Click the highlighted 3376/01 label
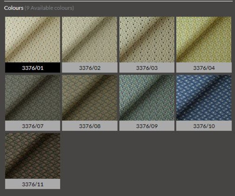Viewport: 235px width, 196px height. [x=33, y=68]
